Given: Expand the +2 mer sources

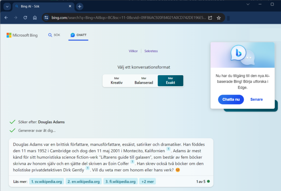Looking at the screenshot, I should pos(147,182).
